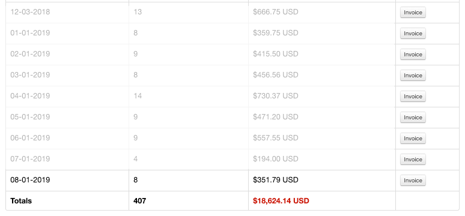Open the invoice for 12-03-2018

[413, 13]
